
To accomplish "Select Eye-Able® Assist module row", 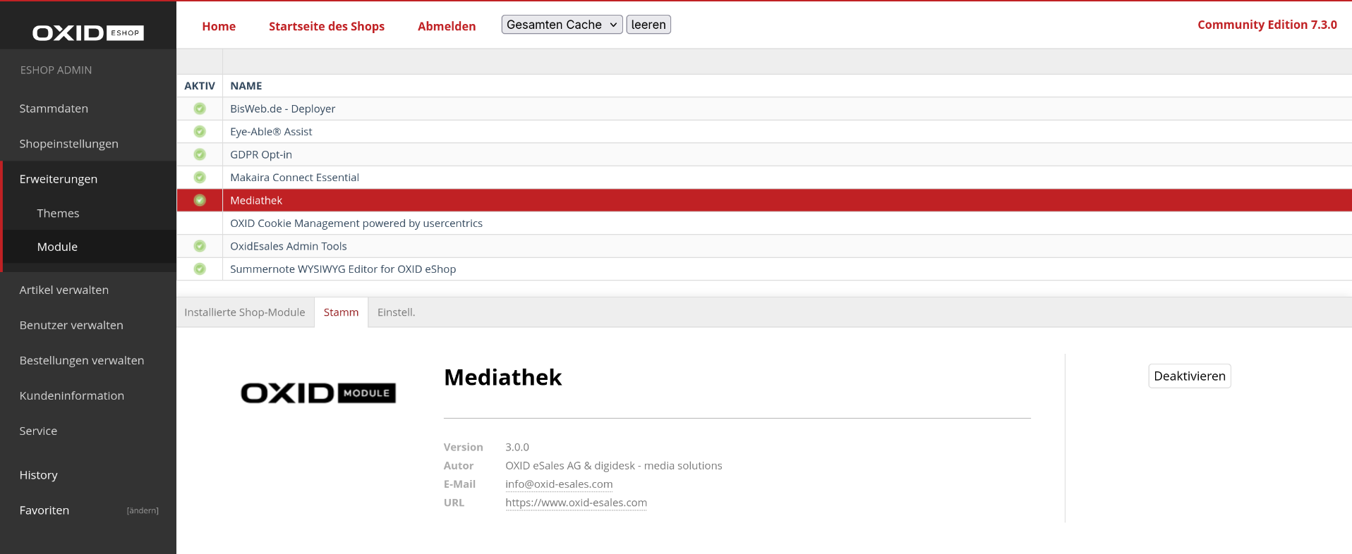I will click(x=764, y=132).
